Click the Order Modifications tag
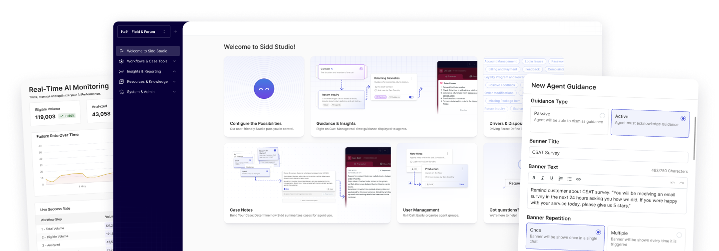 500,93
